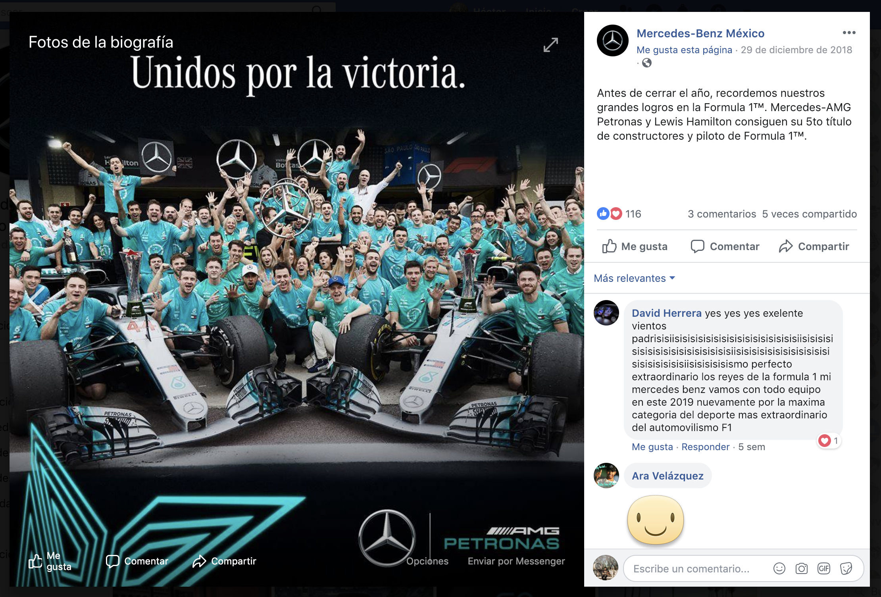Select Compartir in the post action bar
The image size is (881, 597).
(x=814, y=247)
